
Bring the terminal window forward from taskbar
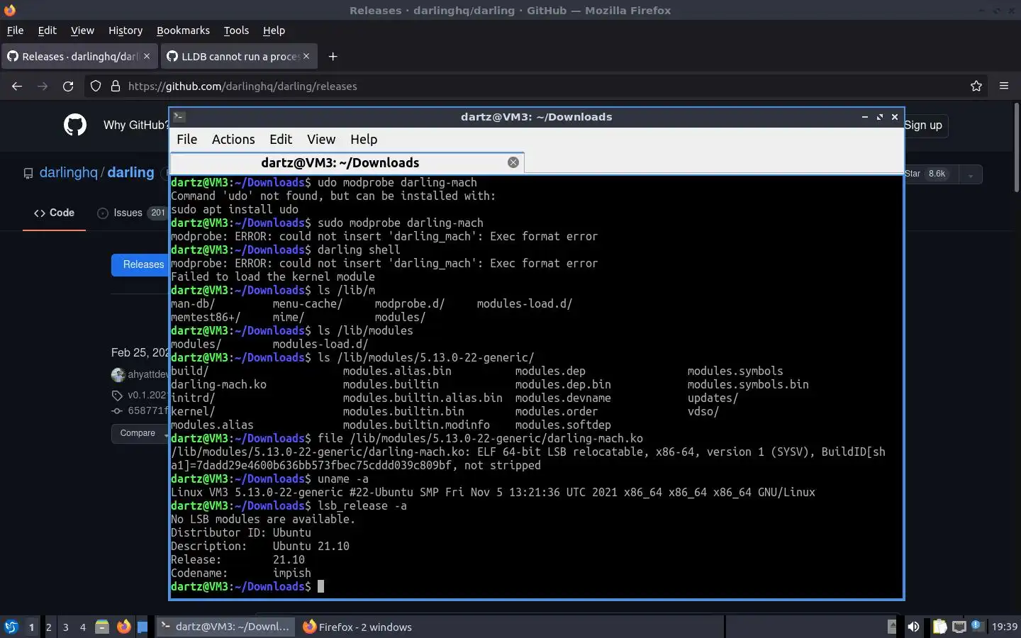click(225, 627)
